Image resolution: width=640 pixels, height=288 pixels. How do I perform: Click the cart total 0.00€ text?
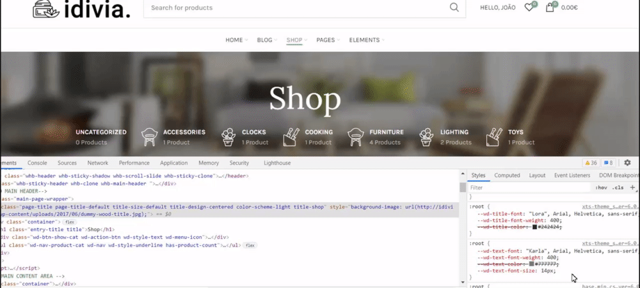[x=570, y=7]
